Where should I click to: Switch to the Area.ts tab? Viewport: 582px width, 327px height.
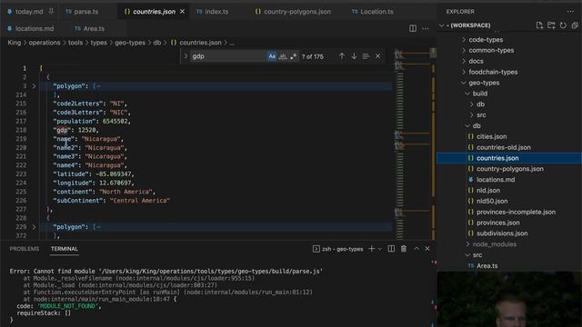click(94, 28)
